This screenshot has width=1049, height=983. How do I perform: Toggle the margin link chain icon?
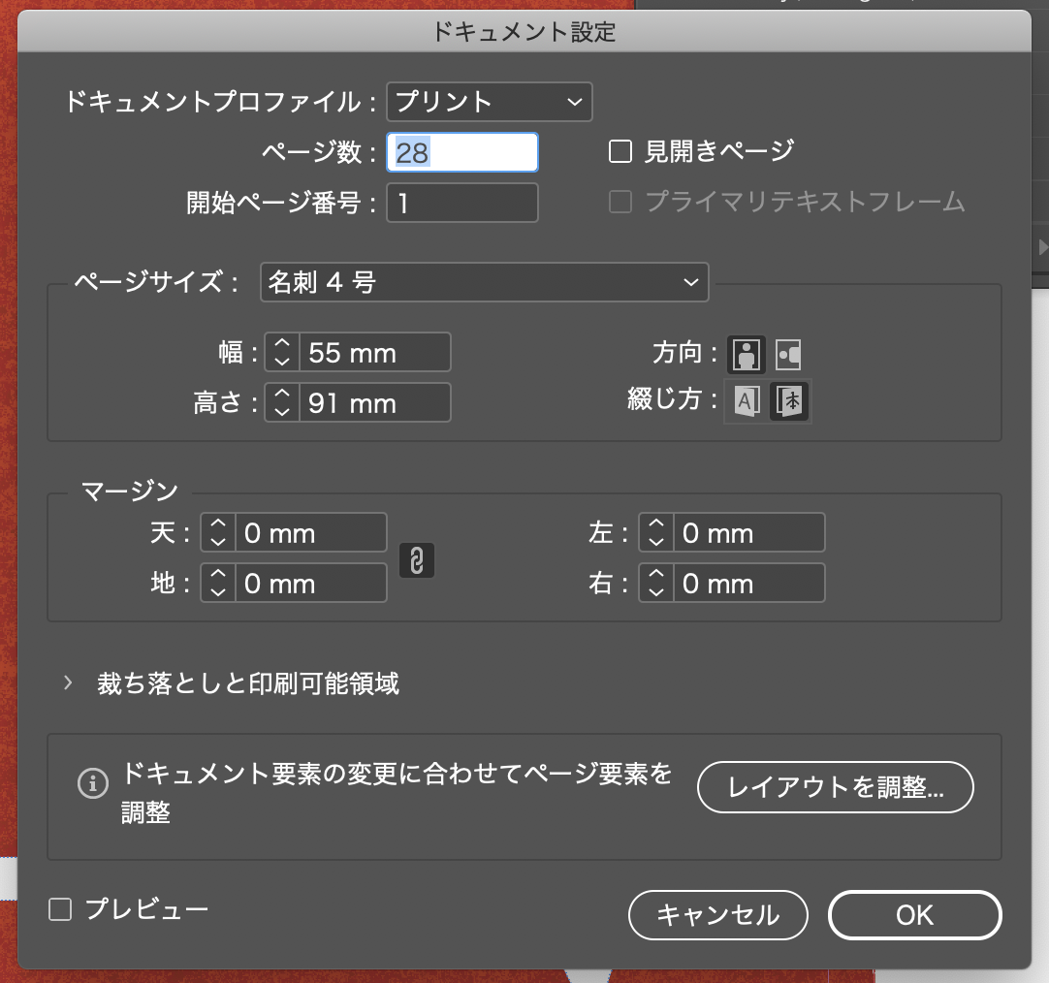416,560
